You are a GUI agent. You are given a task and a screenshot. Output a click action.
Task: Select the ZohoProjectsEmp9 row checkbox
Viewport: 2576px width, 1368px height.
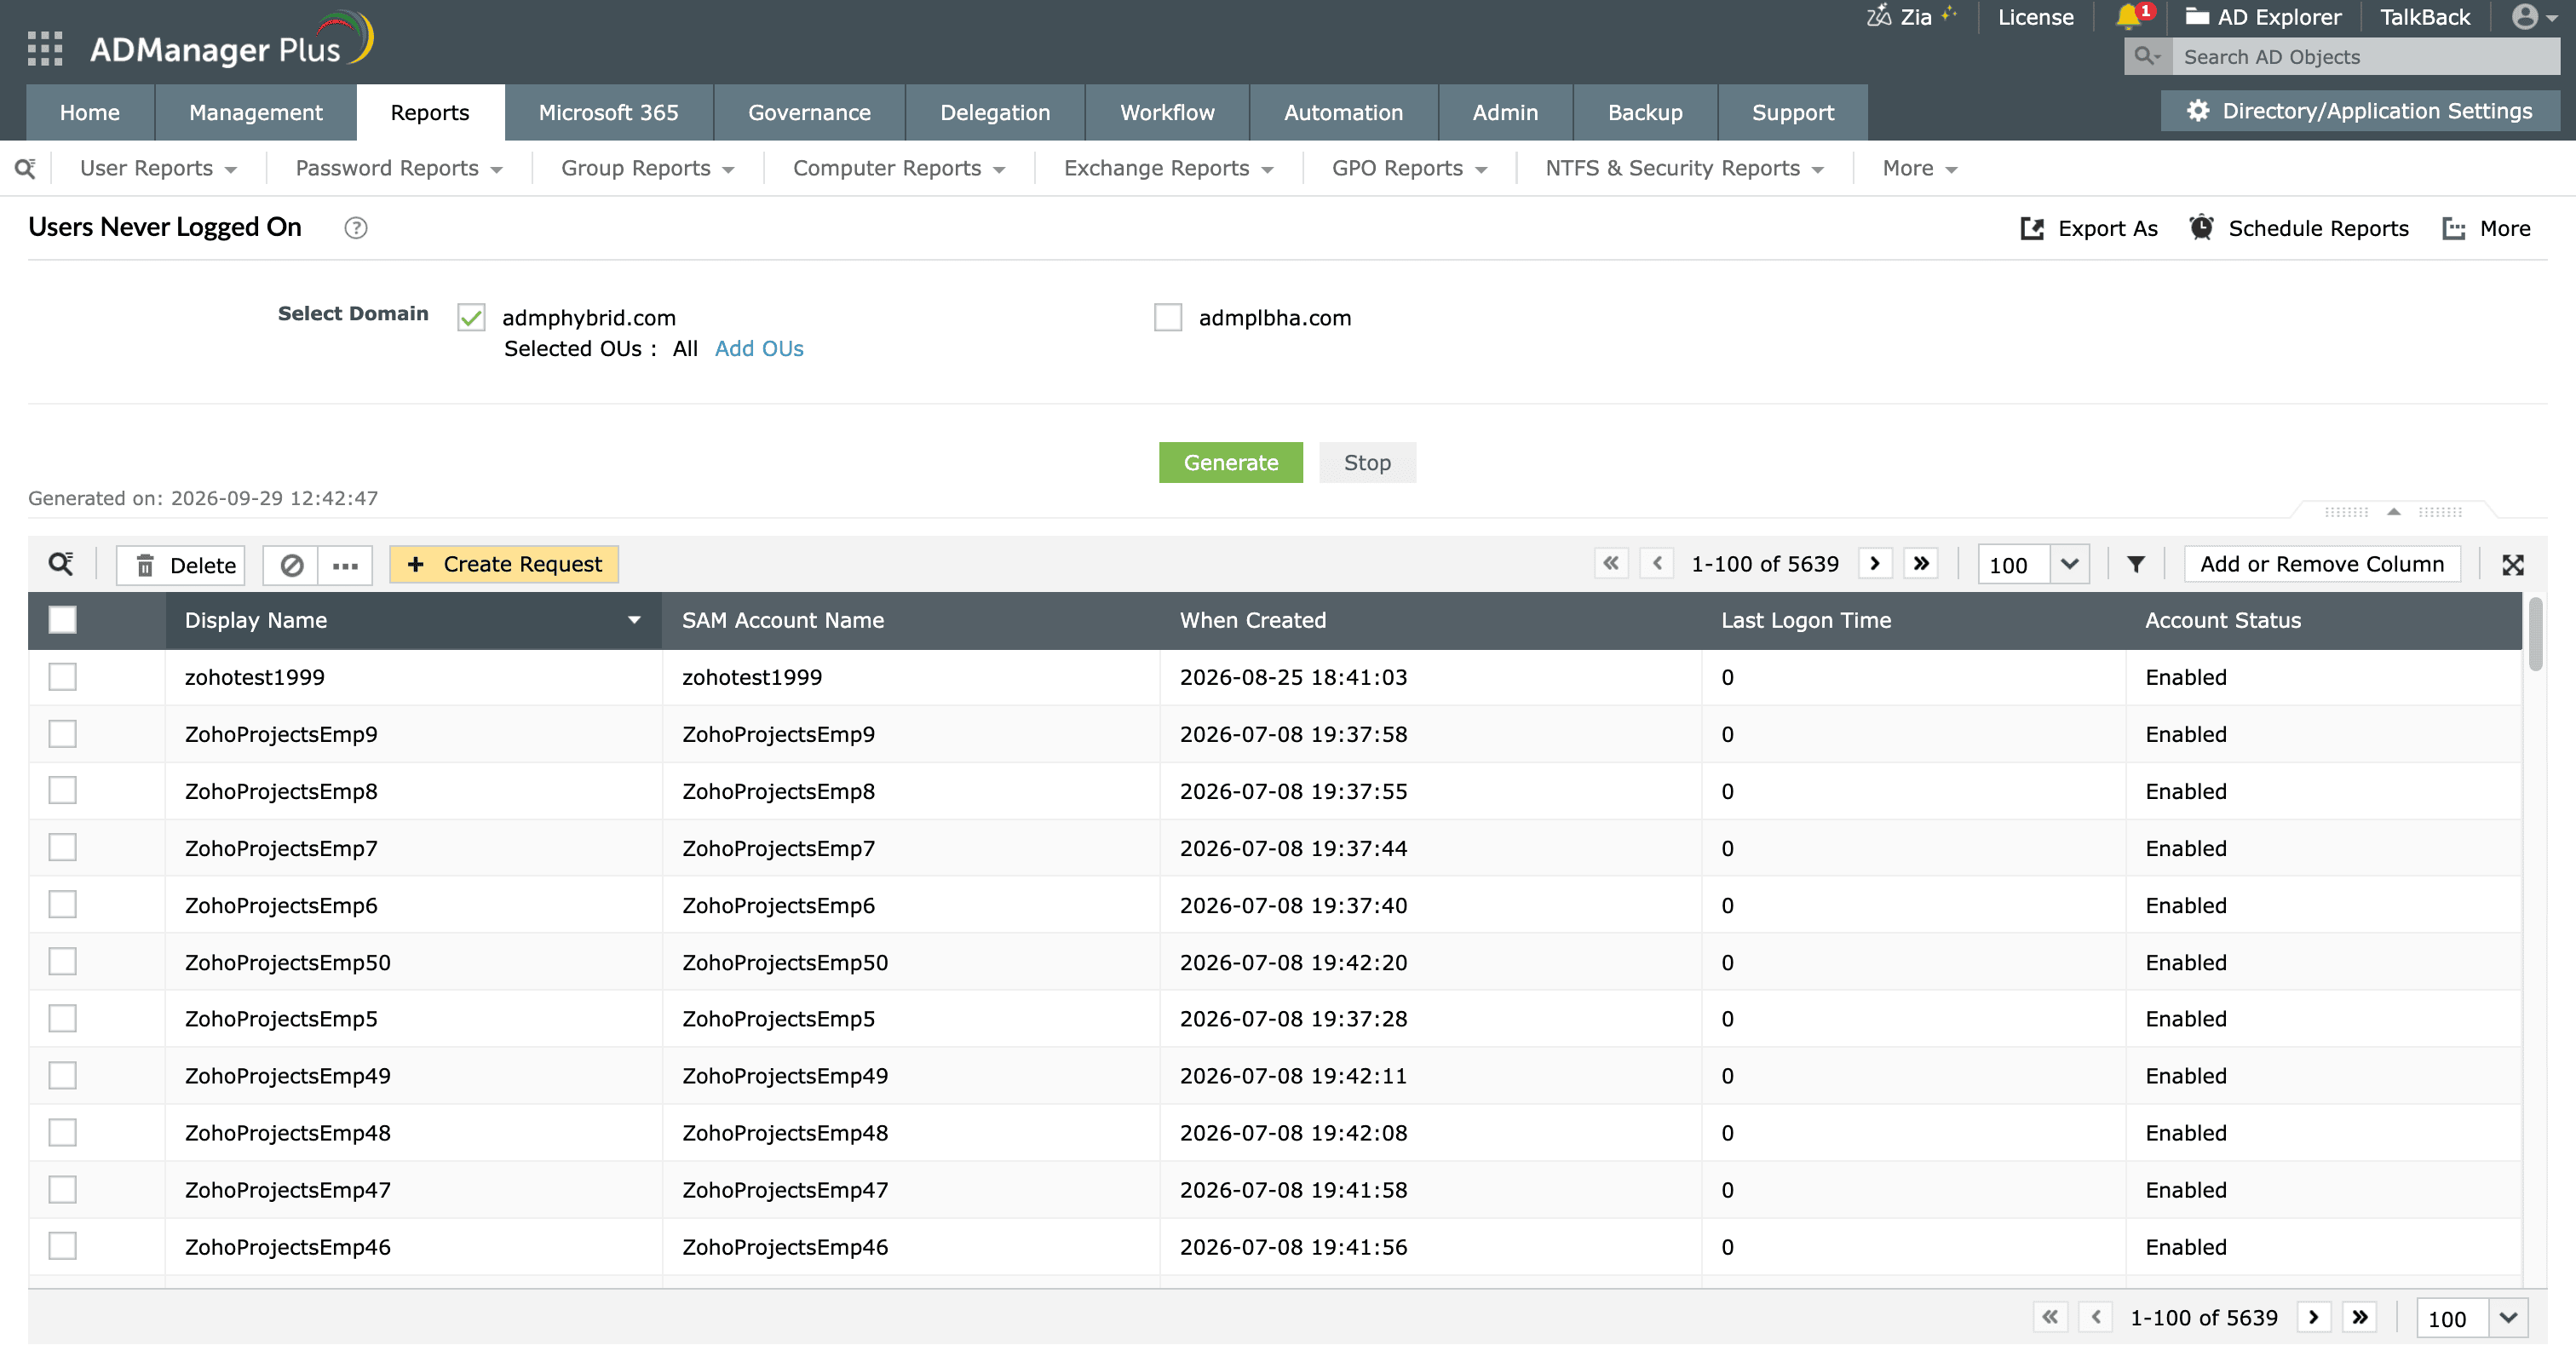(62, 734)
